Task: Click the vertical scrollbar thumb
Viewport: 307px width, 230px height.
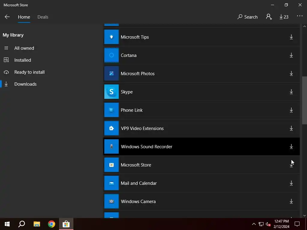Action: [x=305, y=100]
